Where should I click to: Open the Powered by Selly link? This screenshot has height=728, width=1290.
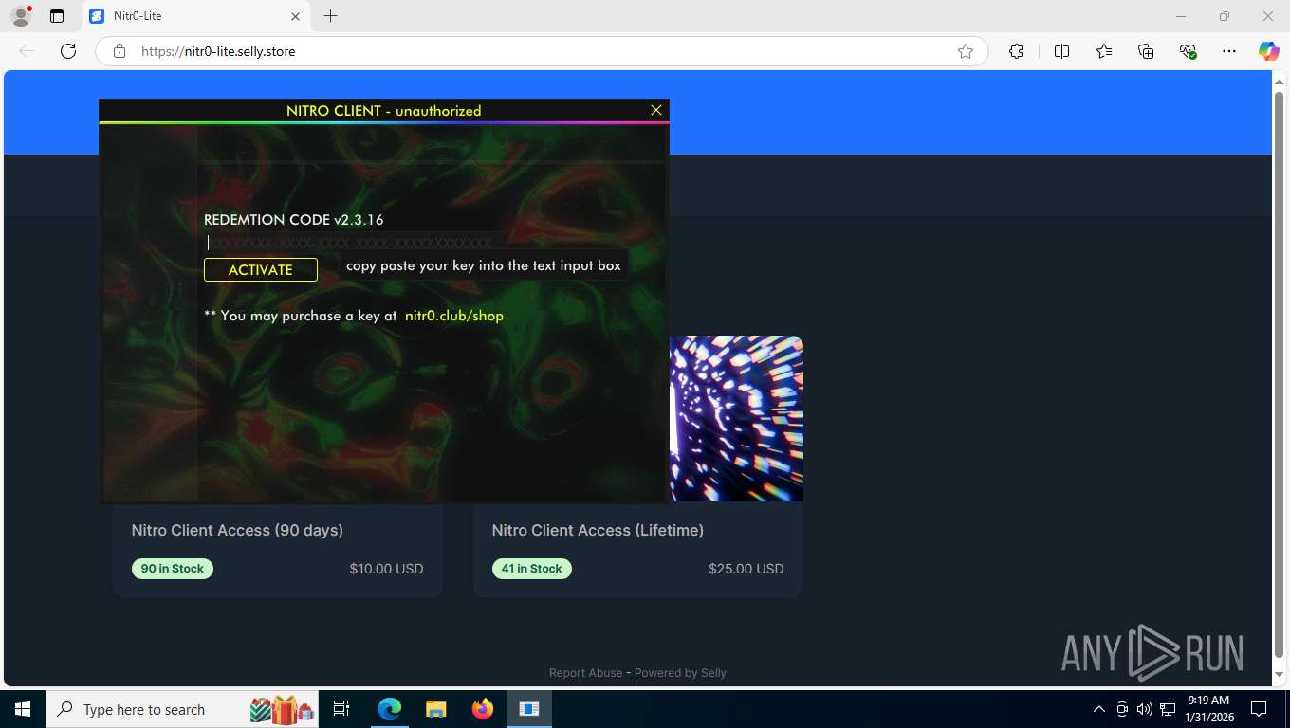coord(680,673)
